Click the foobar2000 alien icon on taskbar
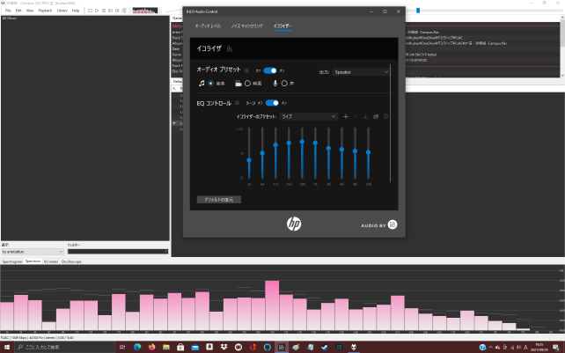565x353 pixels. tap(354, 347)
